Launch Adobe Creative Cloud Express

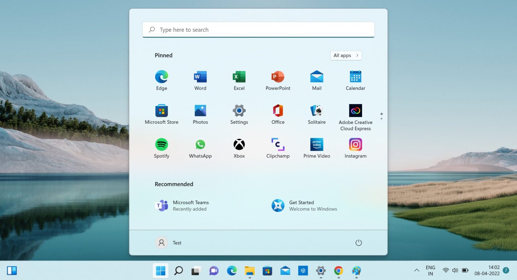click(355, 117)
